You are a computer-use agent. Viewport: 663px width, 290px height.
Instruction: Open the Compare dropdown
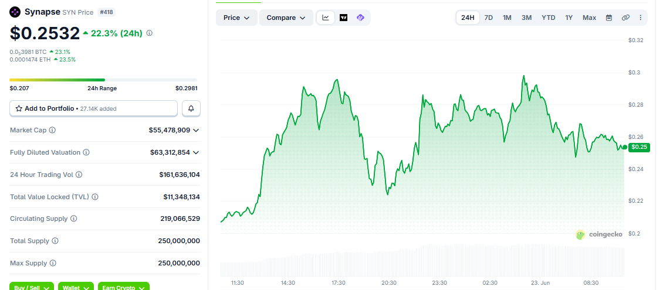pos(286,18)
